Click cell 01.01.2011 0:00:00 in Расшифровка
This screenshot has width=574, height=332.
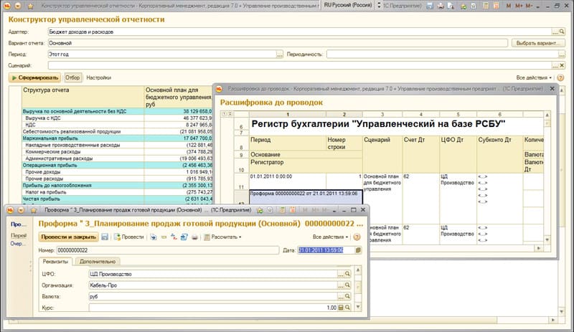[288, 181]
